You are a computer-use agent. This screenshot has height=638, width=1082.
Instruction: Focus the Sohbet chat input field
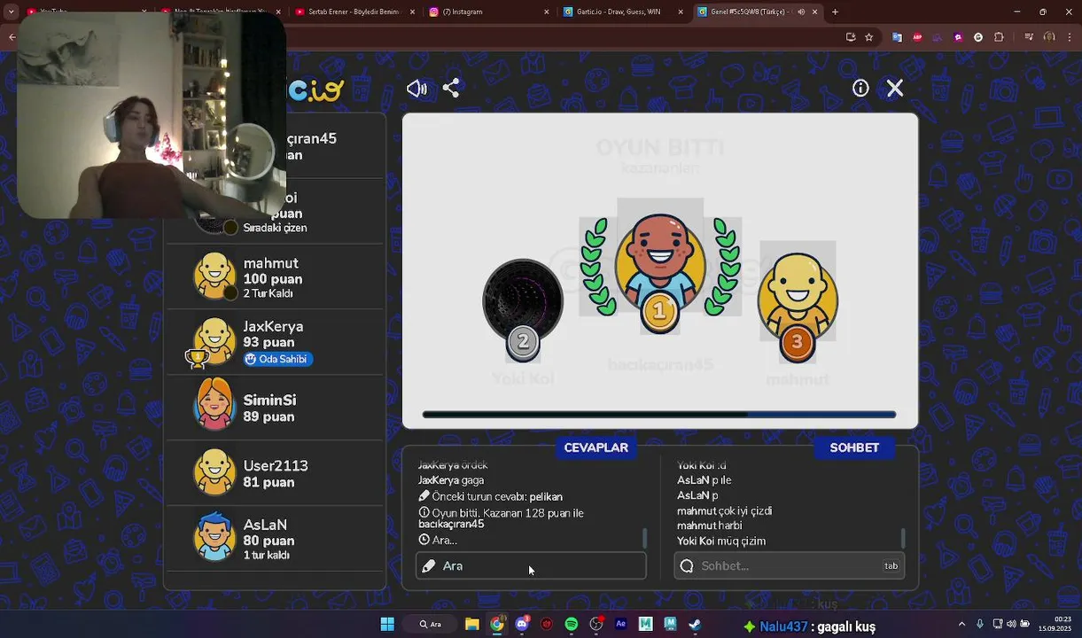(789, 565)
